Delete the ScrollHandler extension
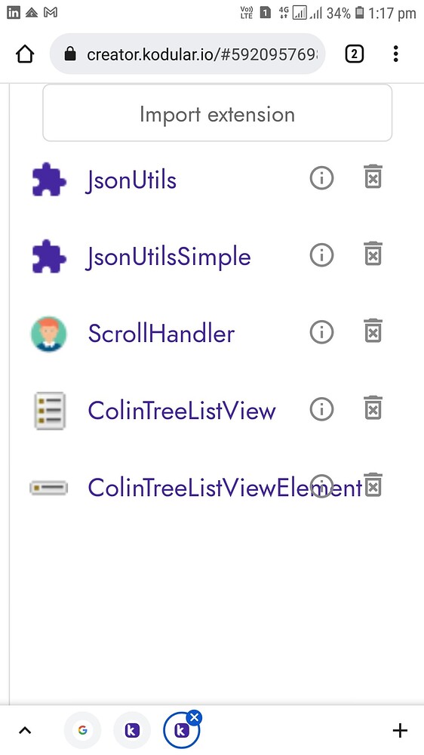This screenshot has height=755, width=424. point(373,331)
